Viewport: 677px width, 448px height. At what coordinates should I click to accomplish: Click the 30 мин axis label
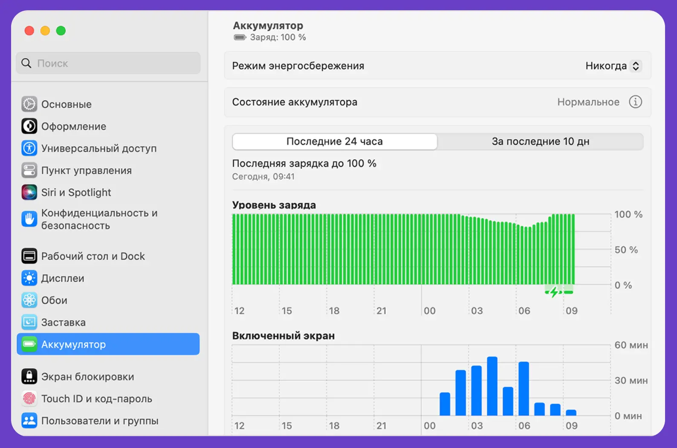coord(631,380)
